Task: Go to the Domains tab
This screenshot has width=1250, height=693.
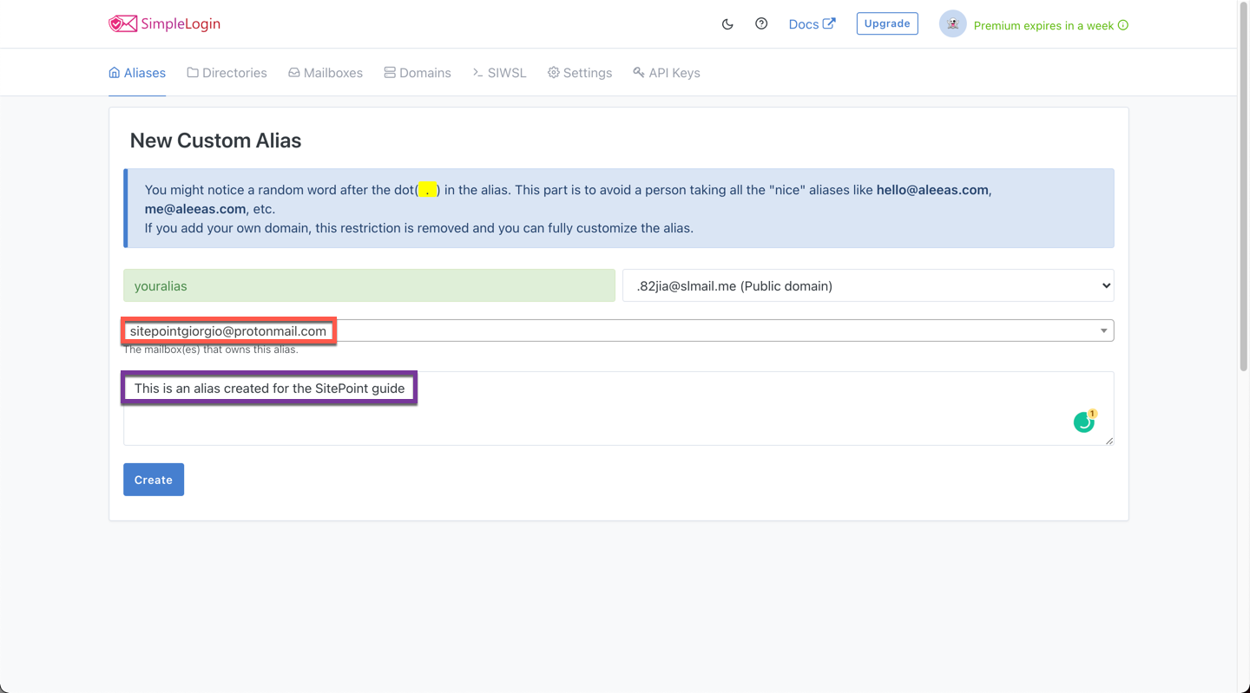Action: tap(418, 73)
